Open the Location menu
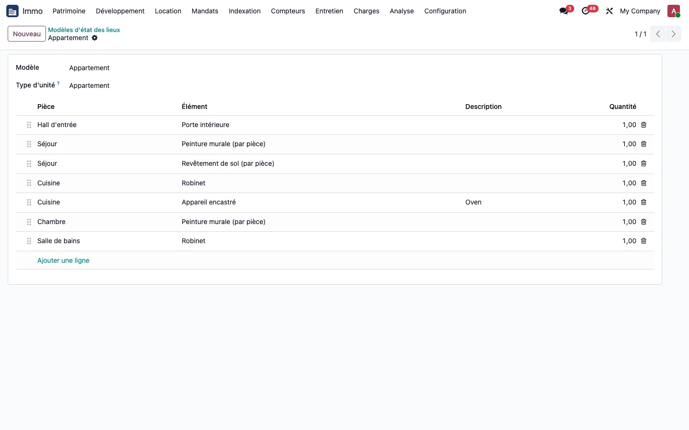Viewport: 689px width, 430px height. click(168, 11)
